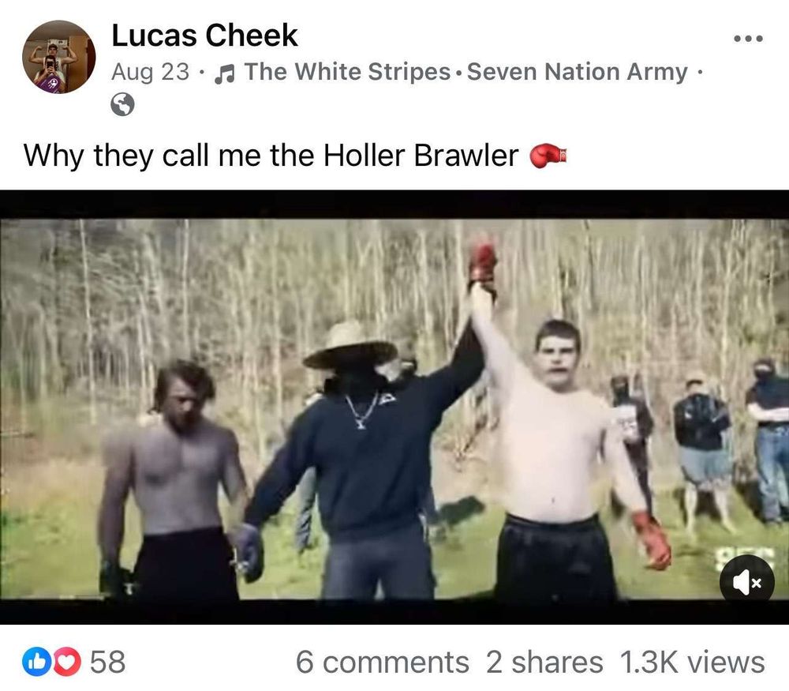The height and width of the screenshot is (691, 789).
Task: Click the boxing glove emoji in caption
Action: pyautogui.click(x=548, y=155)
